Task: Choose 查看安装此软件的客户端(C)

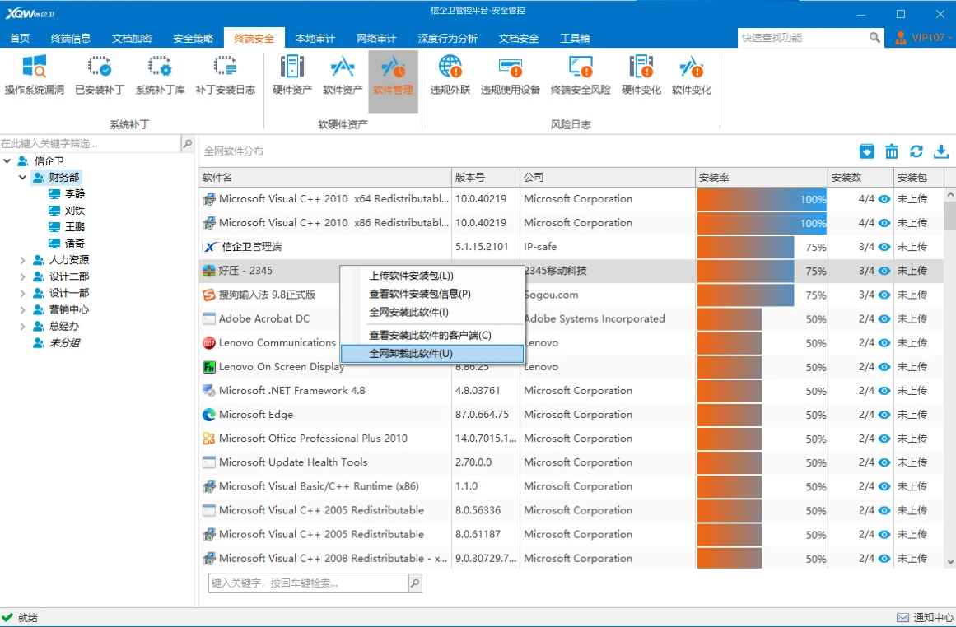Action: click(x=431, y=335)
